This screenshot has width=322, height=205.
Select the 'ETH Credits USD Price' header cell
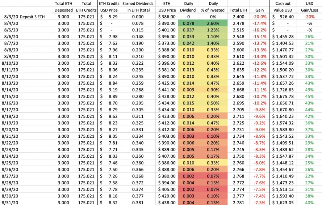(109, 7)
